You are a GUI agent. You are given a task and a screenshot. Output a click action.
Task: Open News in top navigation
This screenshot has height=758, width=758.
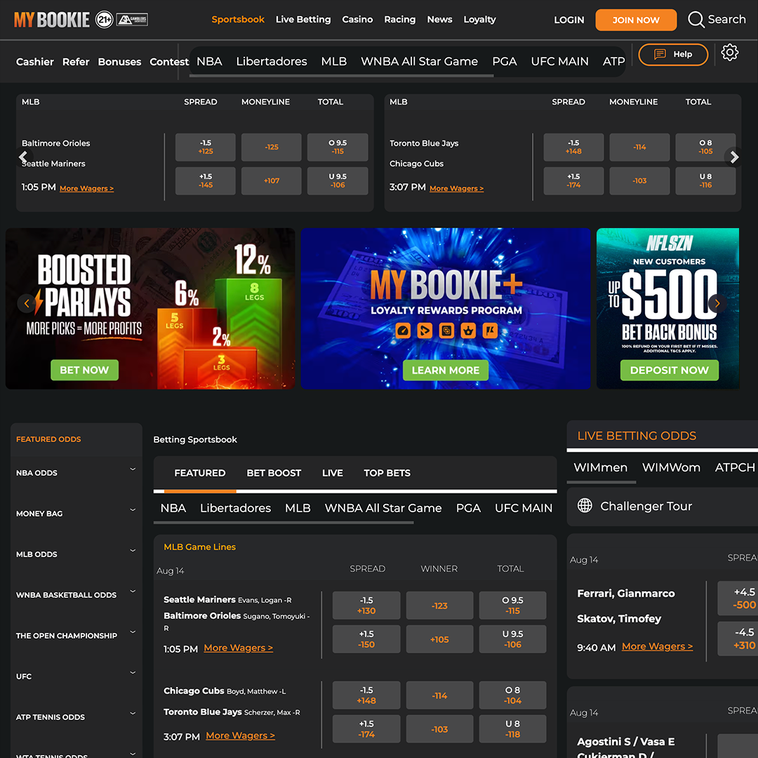(439, 20)
